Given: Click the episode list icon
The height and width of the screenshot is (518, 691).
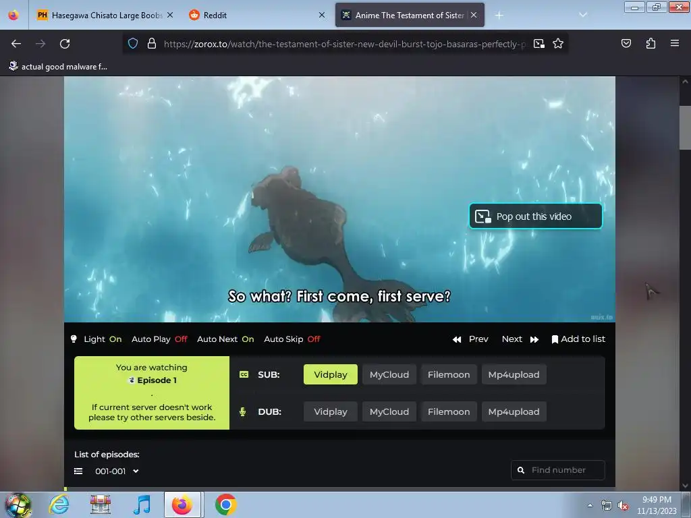Looking at the screenshot, I should (x=78, y=471).
